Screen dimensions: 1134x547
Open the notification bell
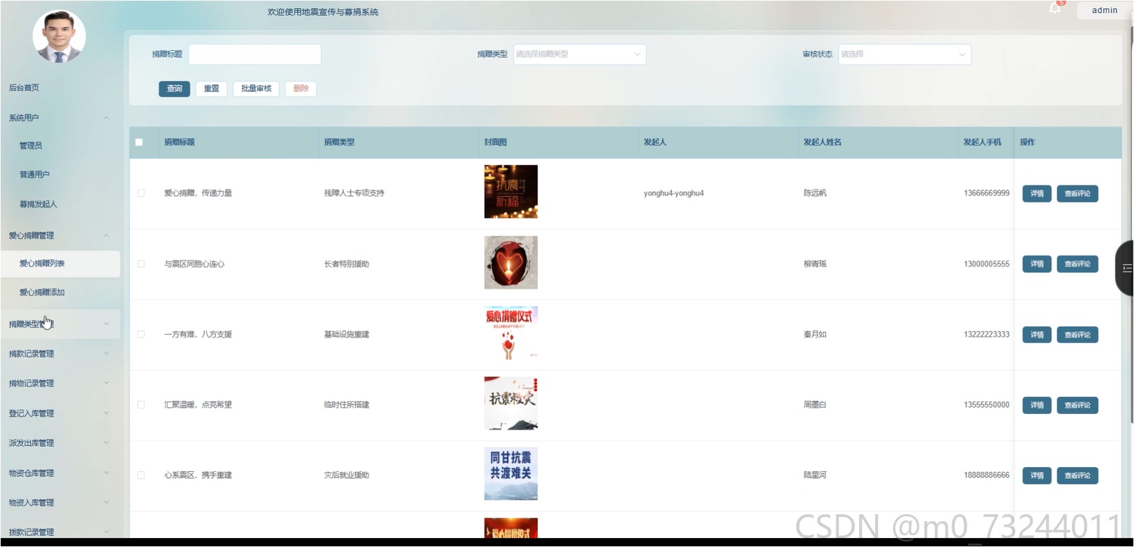pyautogui.click(x=1055, y=8)
